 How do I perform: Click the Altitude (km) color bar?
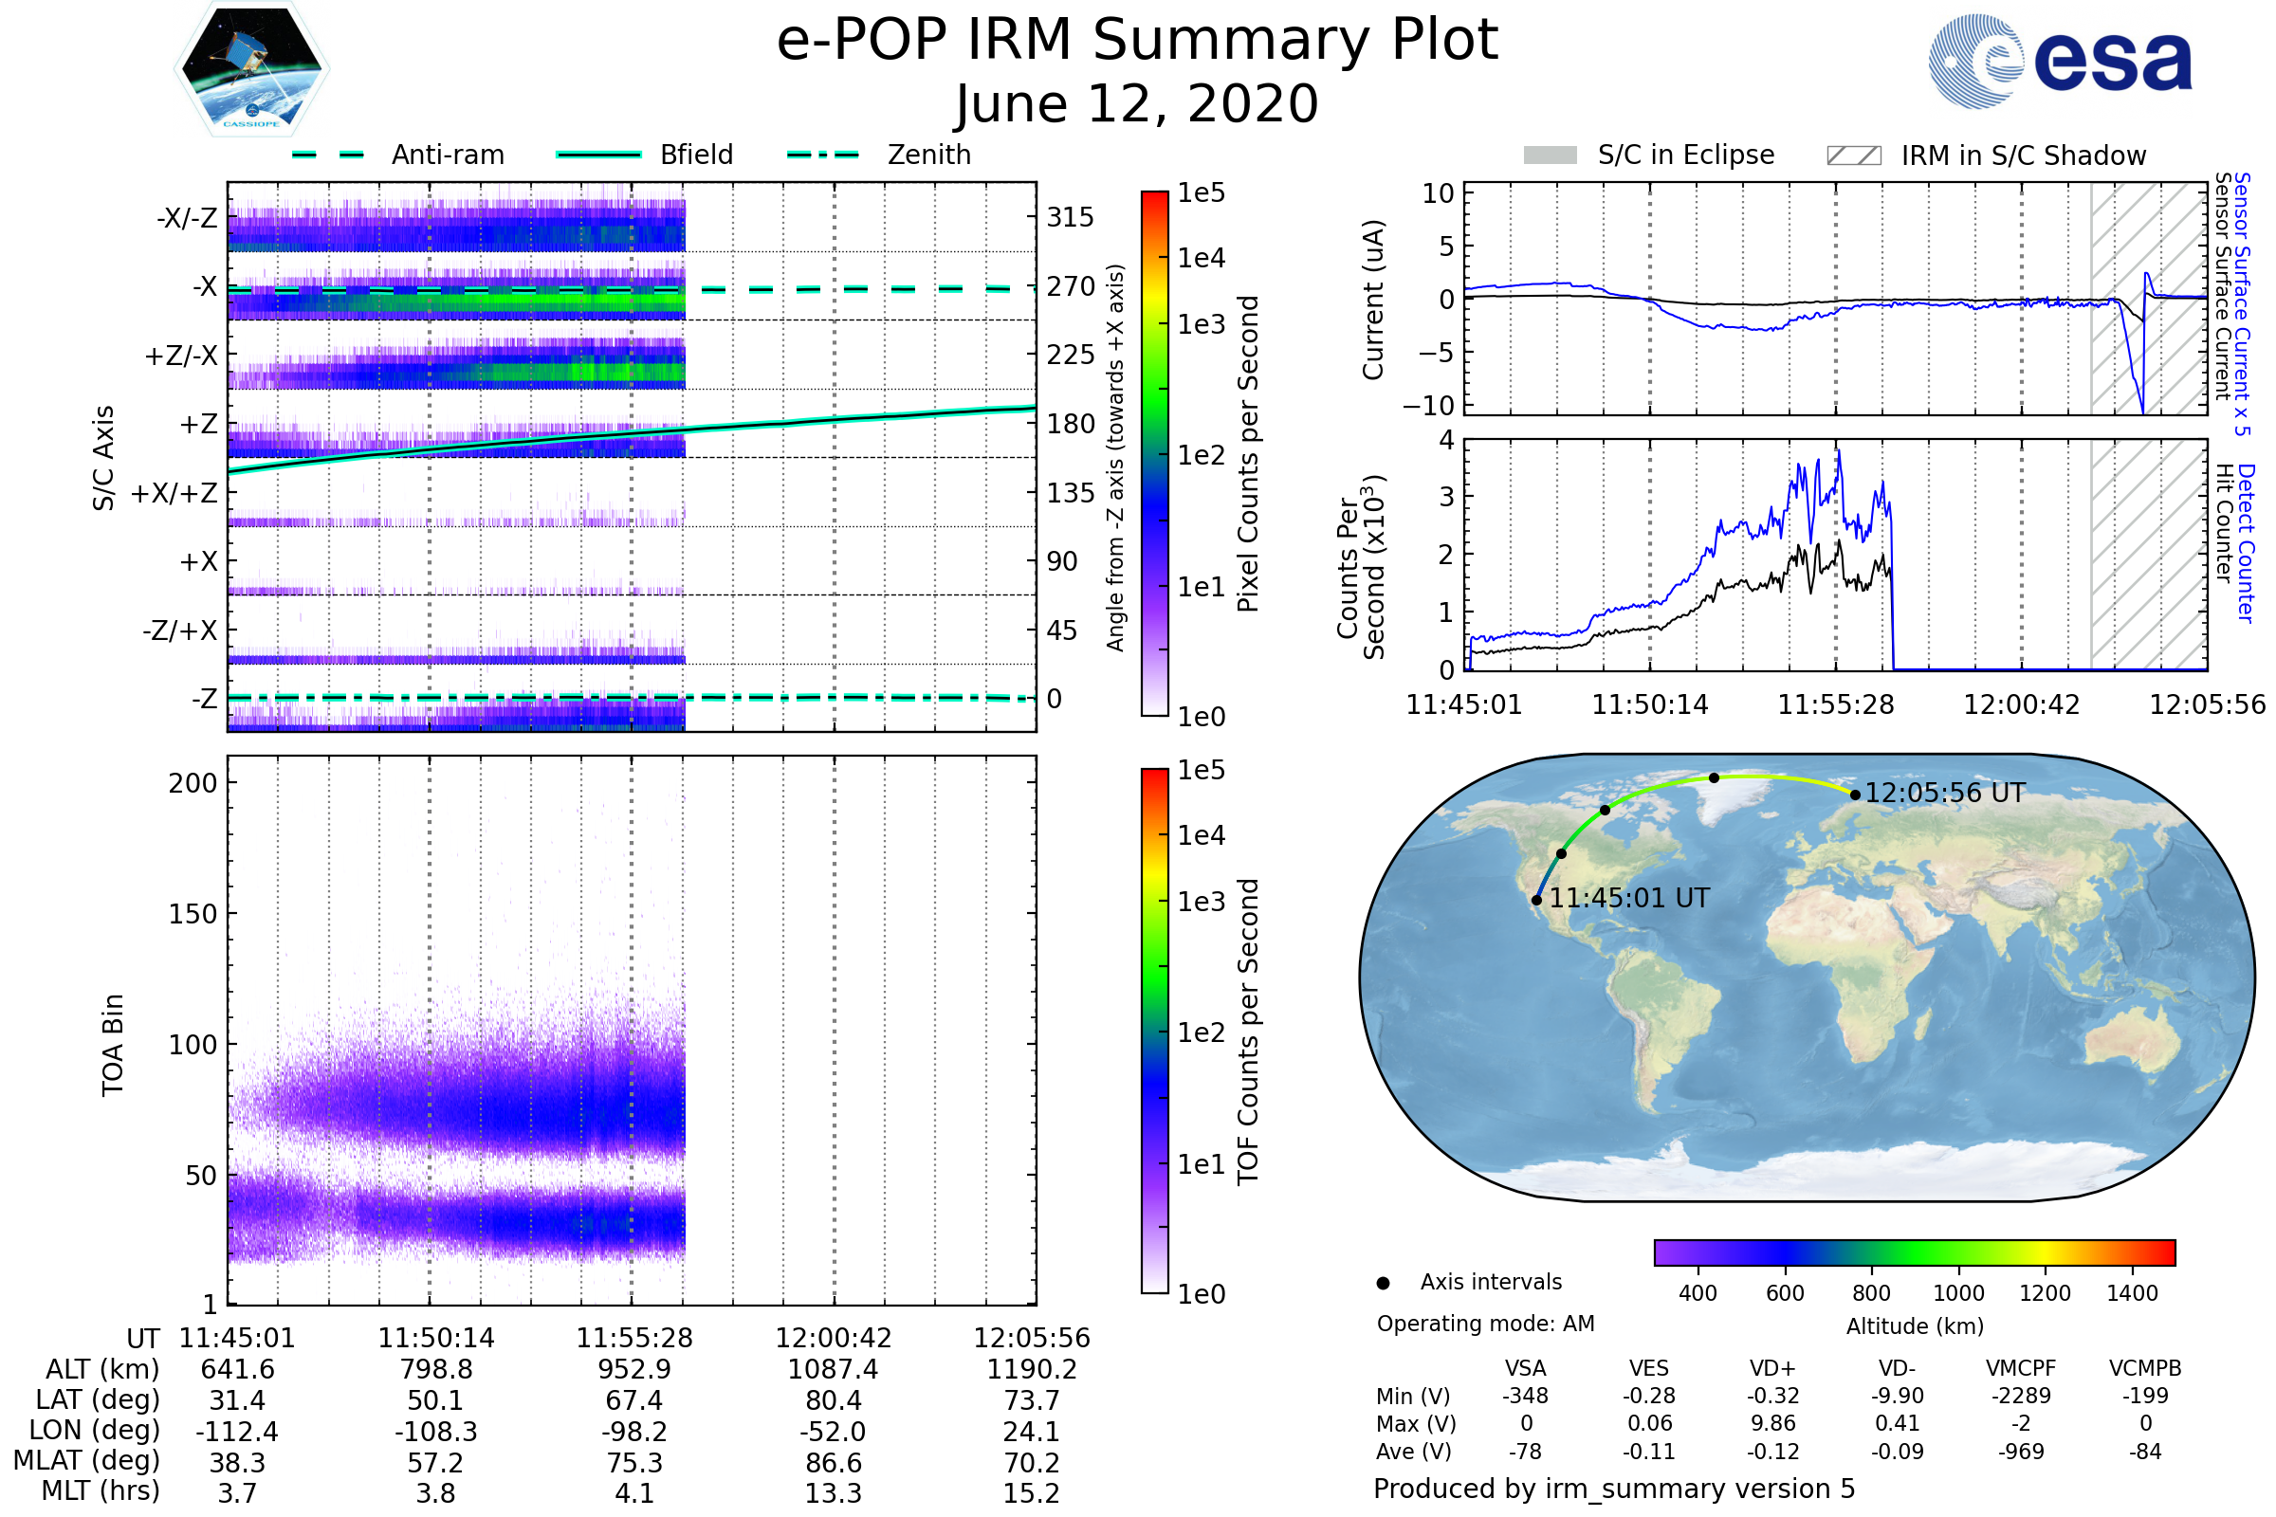pyautogui.click(x=1914, y=1252)
